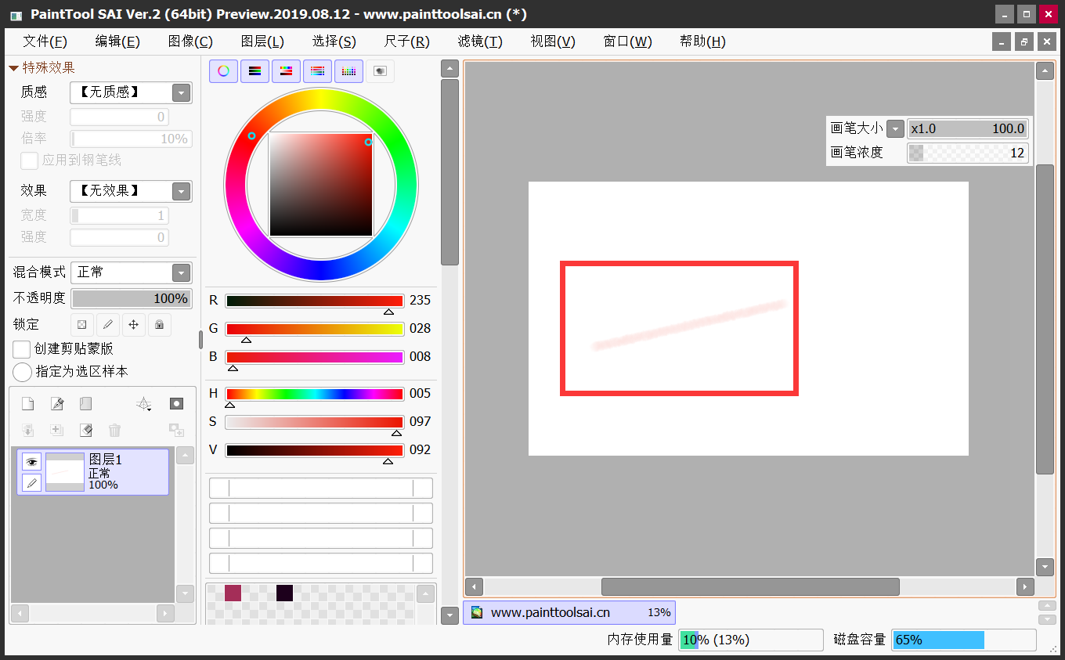Open the 图层(L) menu
The width and height of the screenshot is (1065, 660).
tap(262, 41)
